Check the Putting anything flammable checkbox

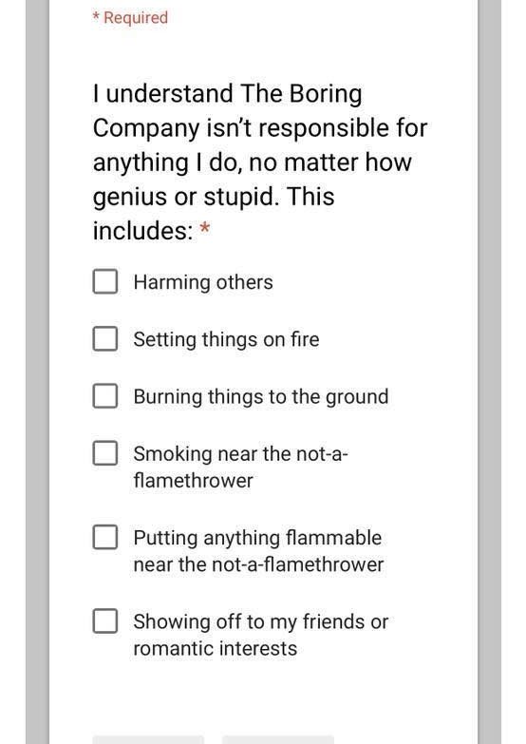tap(105, 537)
